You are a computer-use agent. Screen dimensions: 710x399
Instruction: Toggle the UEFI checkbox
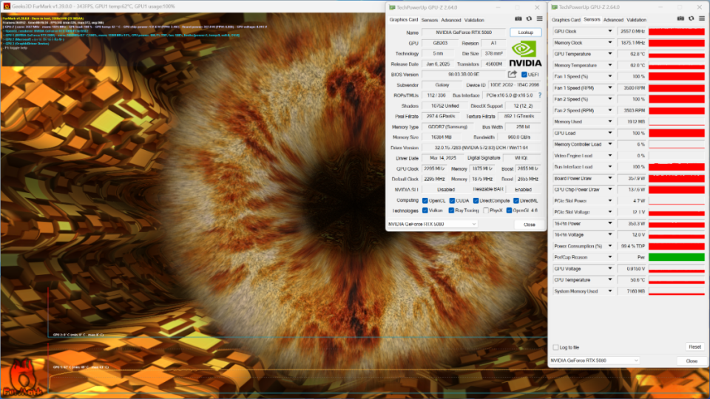click(524, 75)
